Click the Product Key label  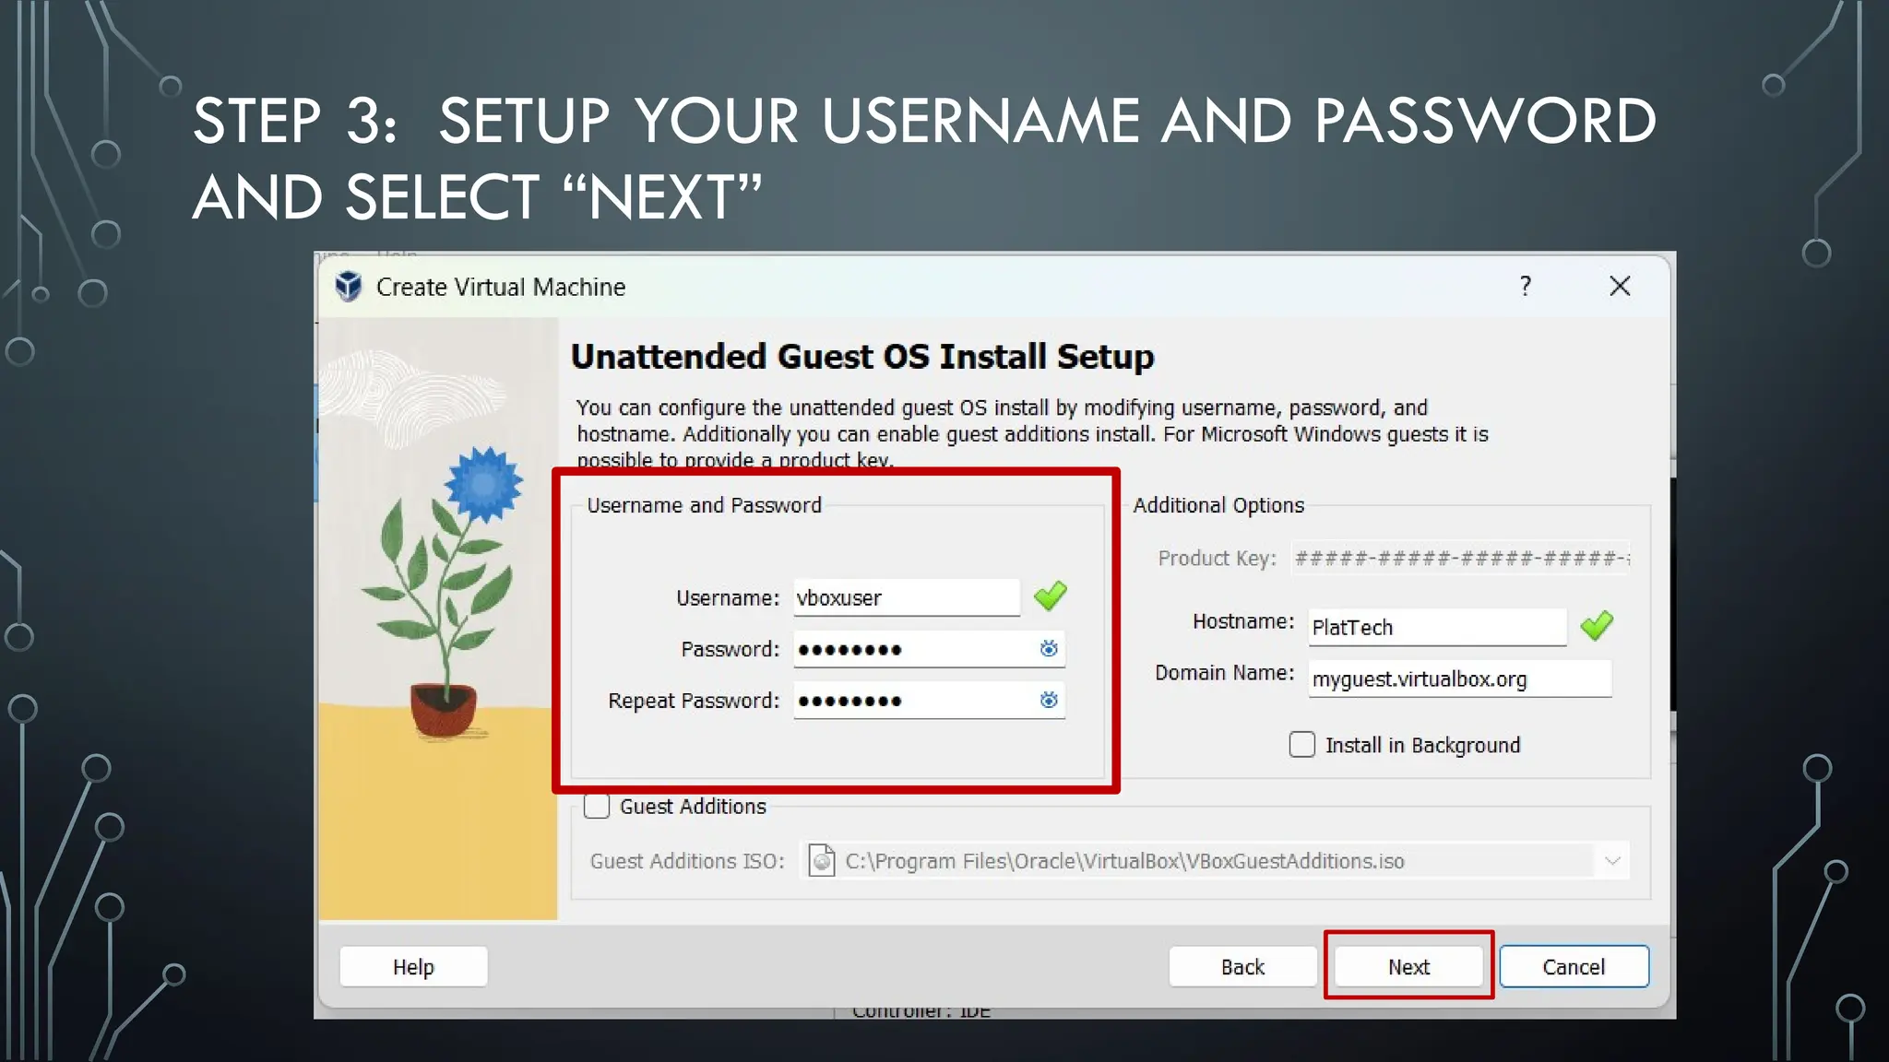(1218, 559)
